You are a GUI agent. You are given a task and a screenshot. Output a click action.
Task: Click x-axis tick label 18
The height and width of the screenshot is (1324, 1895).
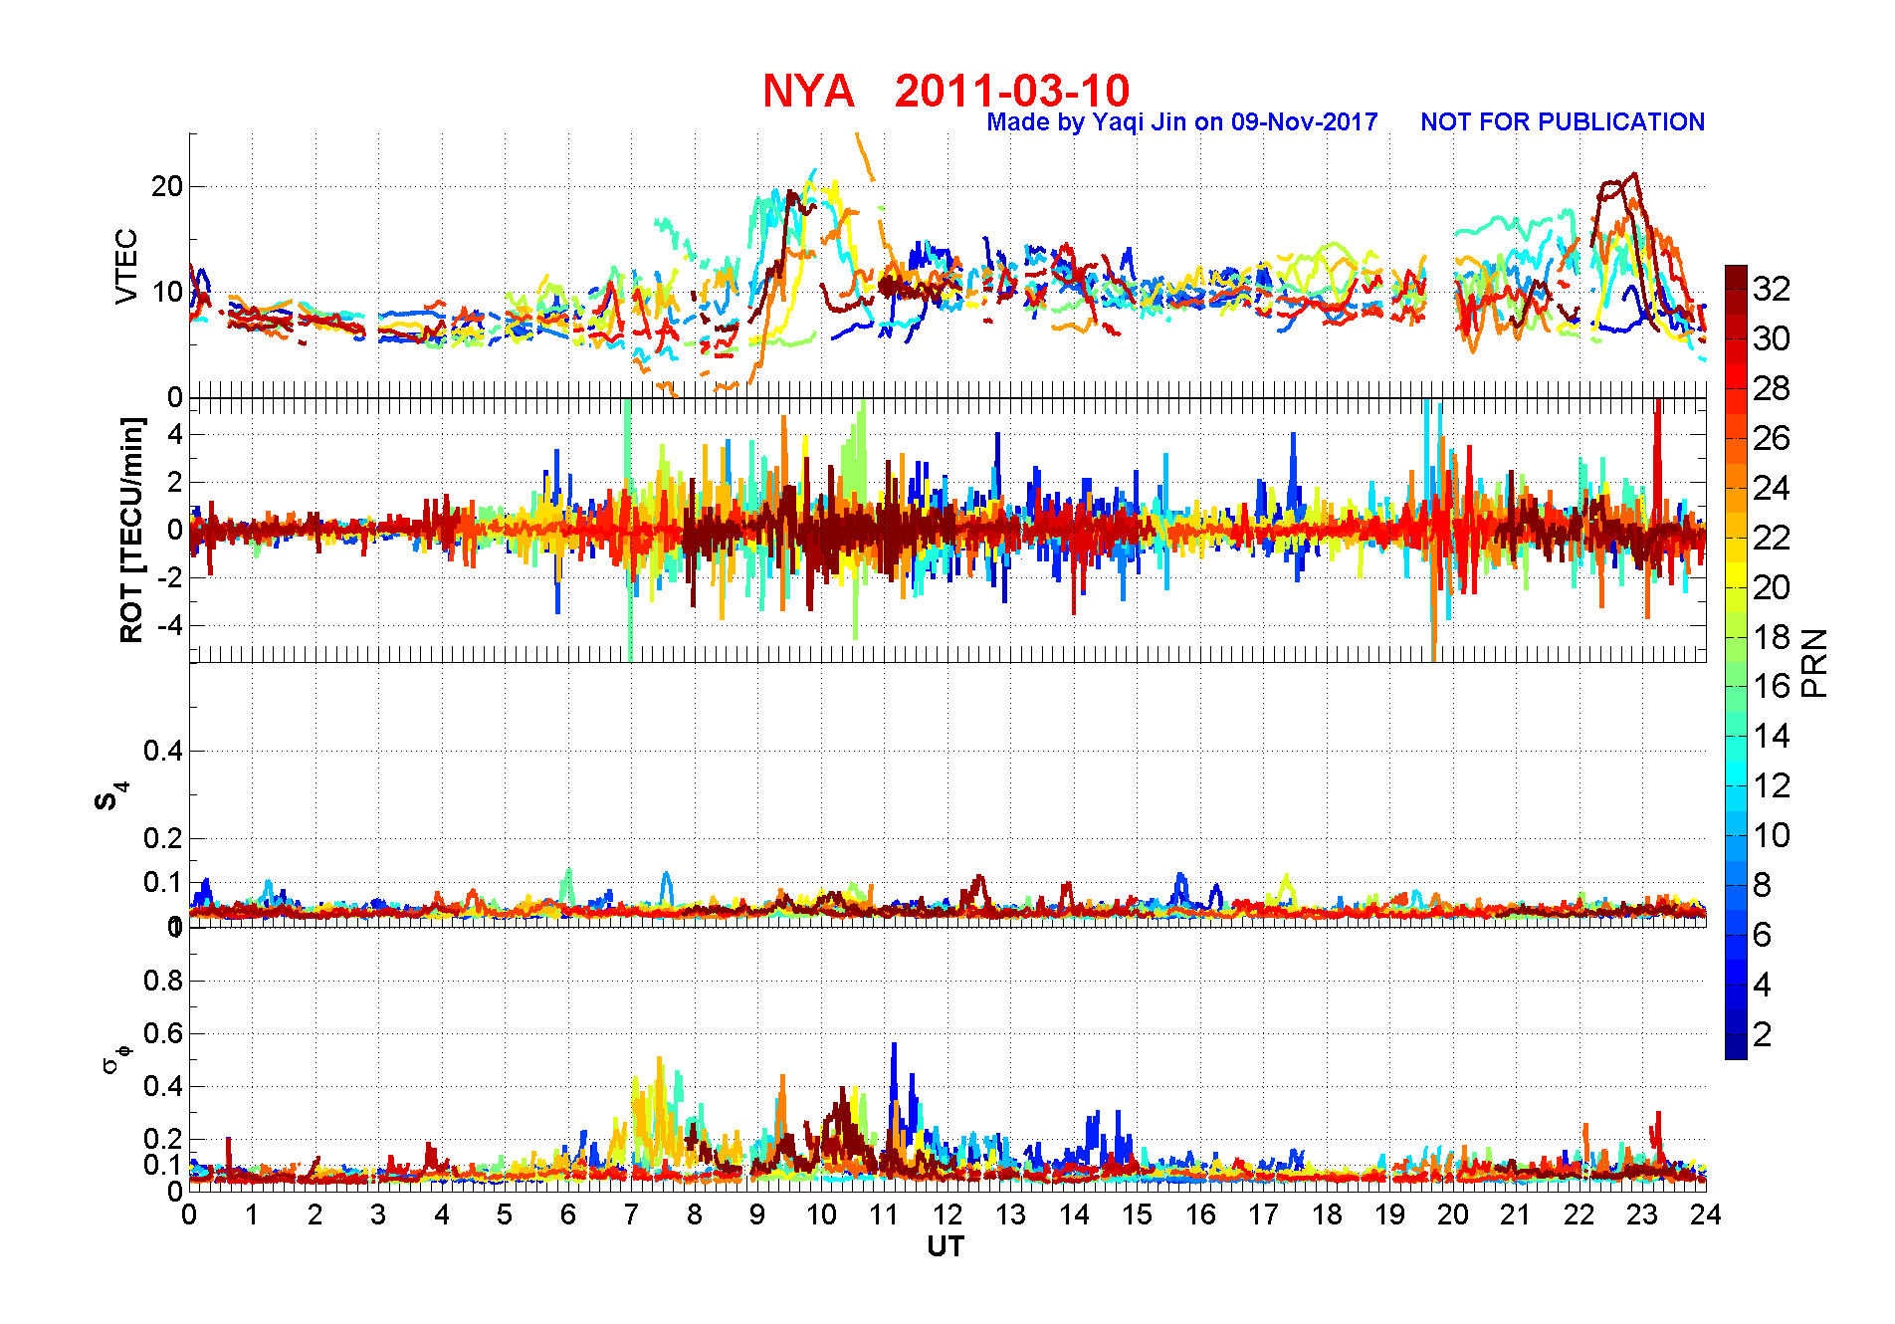pyautogui.click(x=1327, y=1214)
